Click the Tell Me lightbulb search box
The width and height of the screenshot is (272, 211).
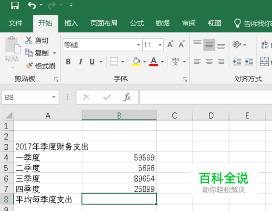pos(253,23)
